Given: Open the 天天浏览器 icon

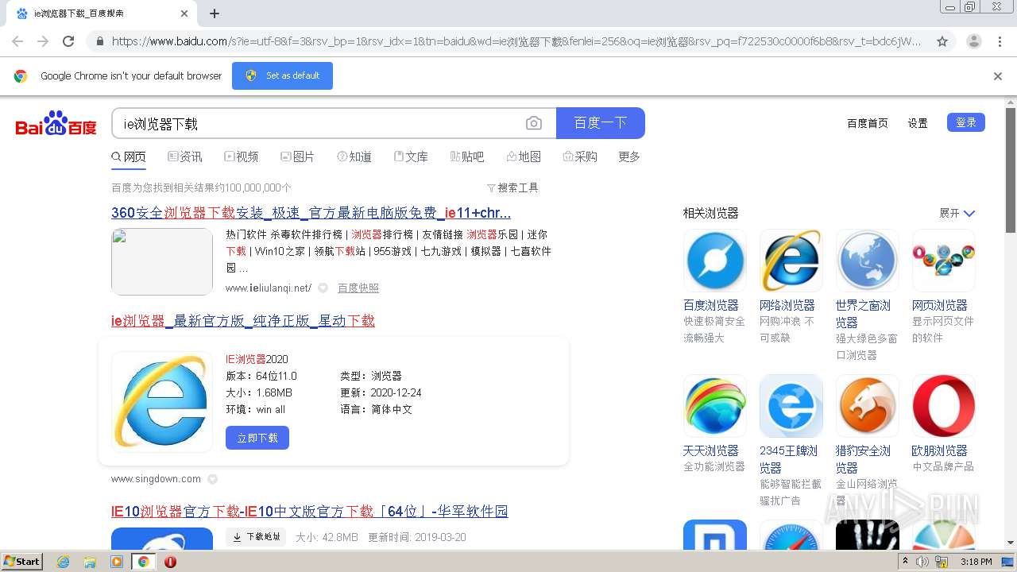Looking at the screenshot, I should click(715, 406).
